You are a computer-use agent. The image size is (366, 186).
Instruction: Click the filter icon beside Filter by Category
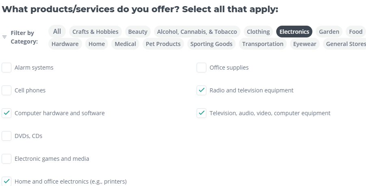(4, 37)
